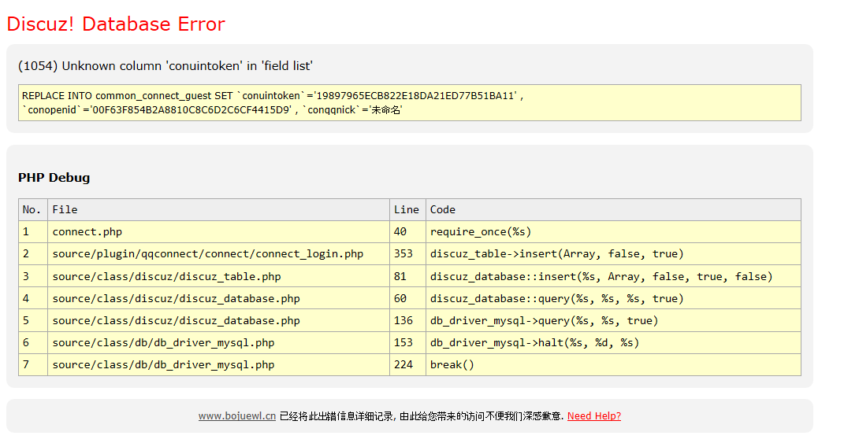The width and height of the screenshot is (859, 443).
Task: Click the db_driver_mysql->halt code cell
Action: coord(534,342)
